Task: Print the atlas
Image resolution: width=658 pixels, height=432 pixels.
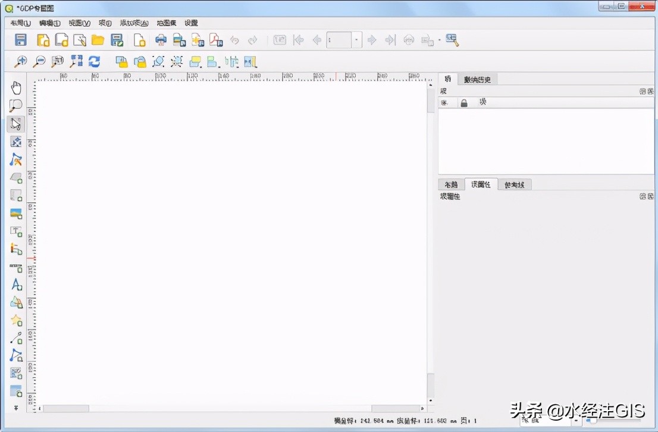Action: [409, 40]
